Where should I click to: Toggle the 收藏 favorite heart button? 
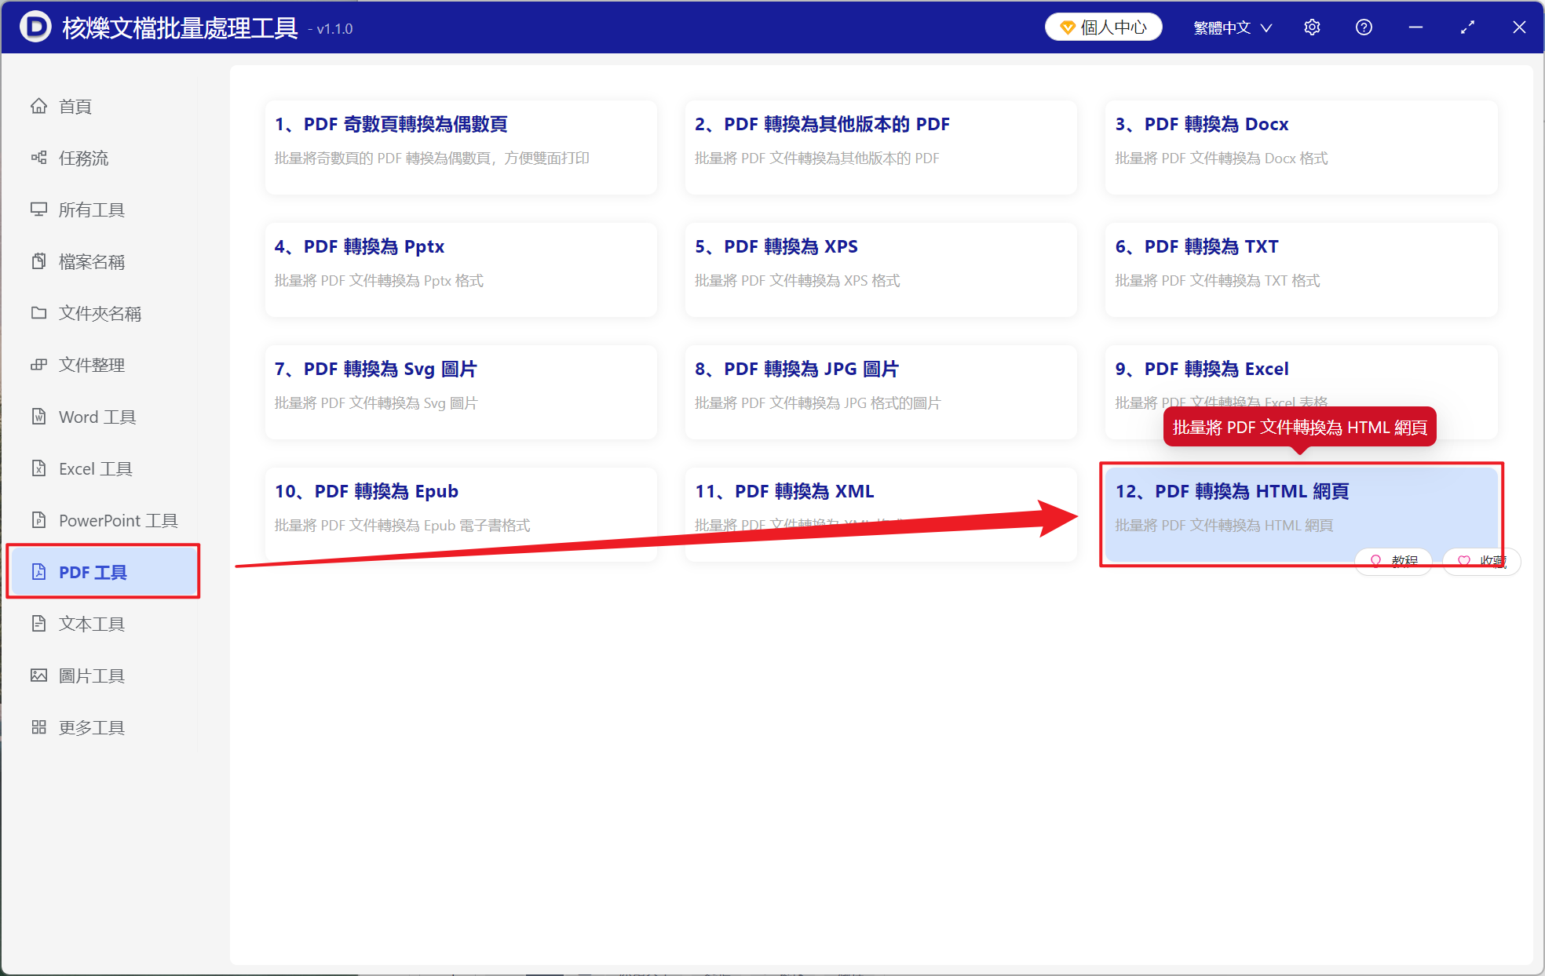pyautogui.click(x=1481, y=561)
